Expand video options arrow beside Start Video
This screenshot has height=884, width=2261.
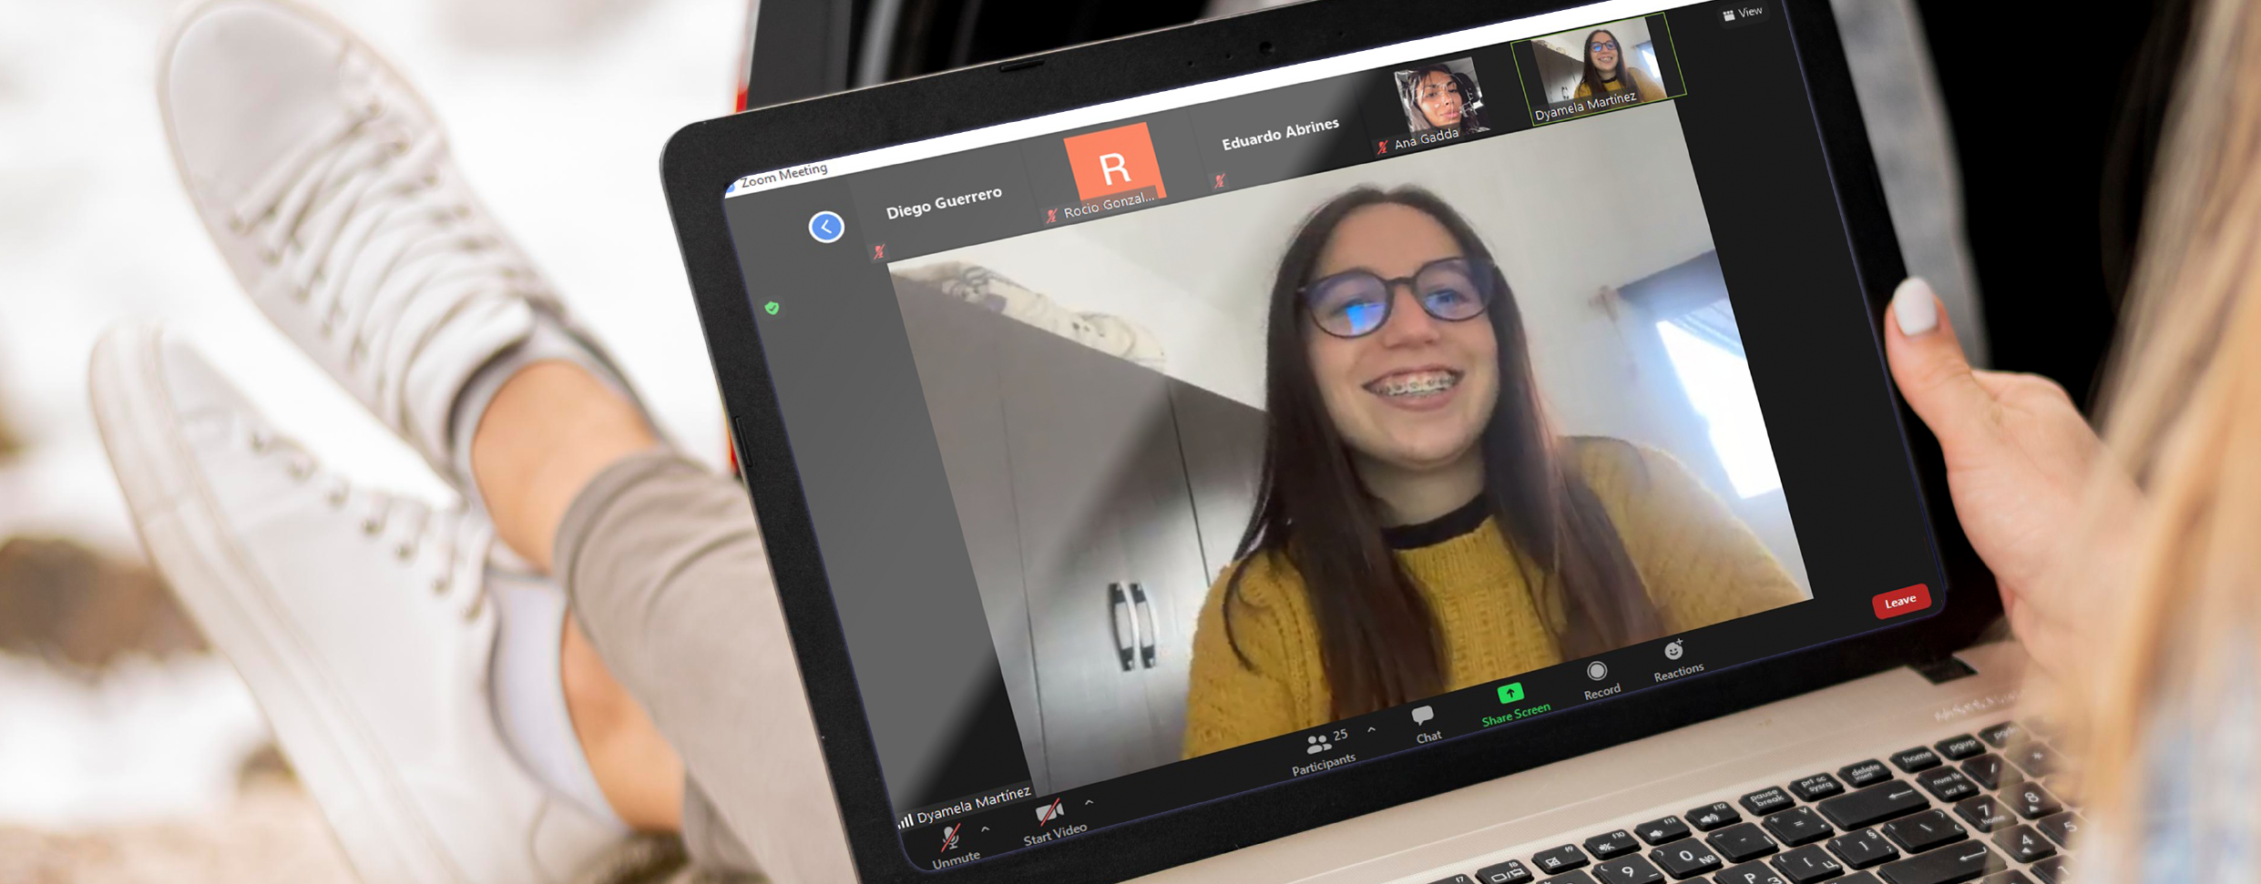tap(1090, 803)
